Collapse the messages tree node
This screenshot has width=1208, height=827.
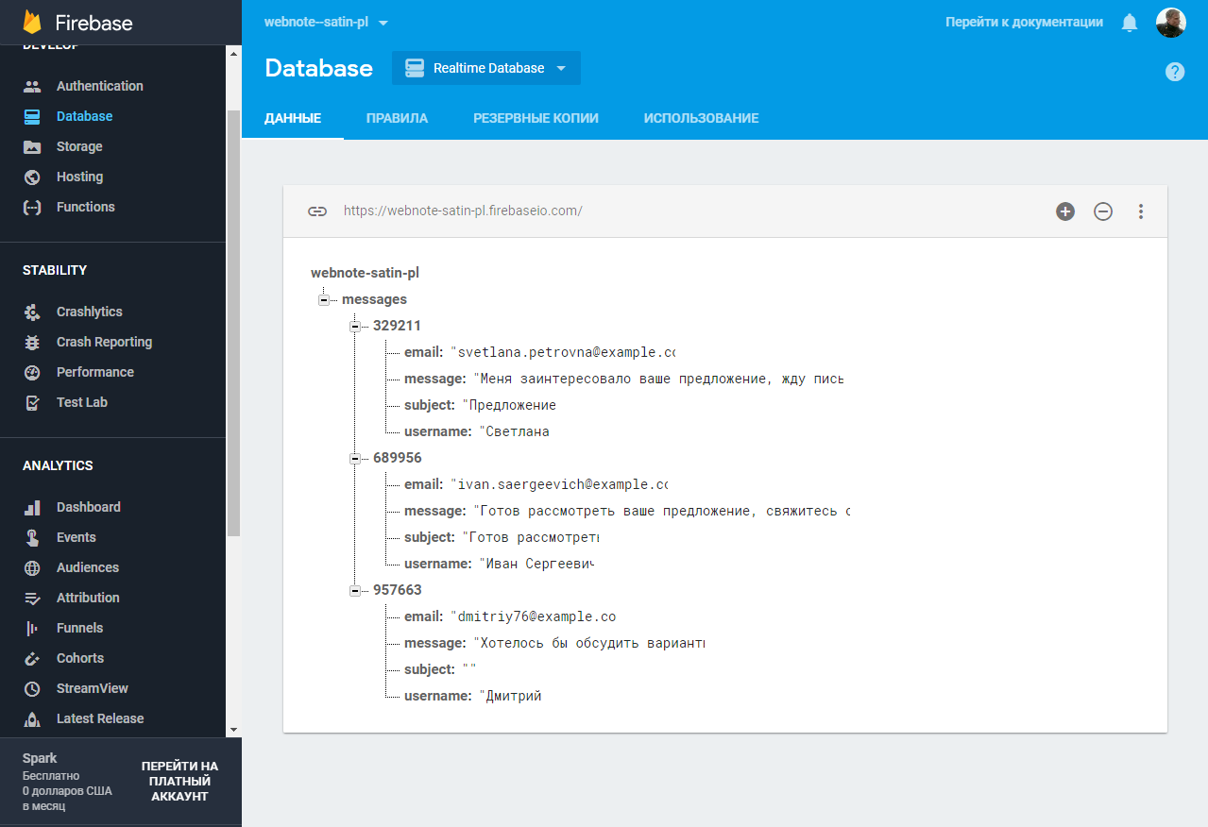[324, 299]
